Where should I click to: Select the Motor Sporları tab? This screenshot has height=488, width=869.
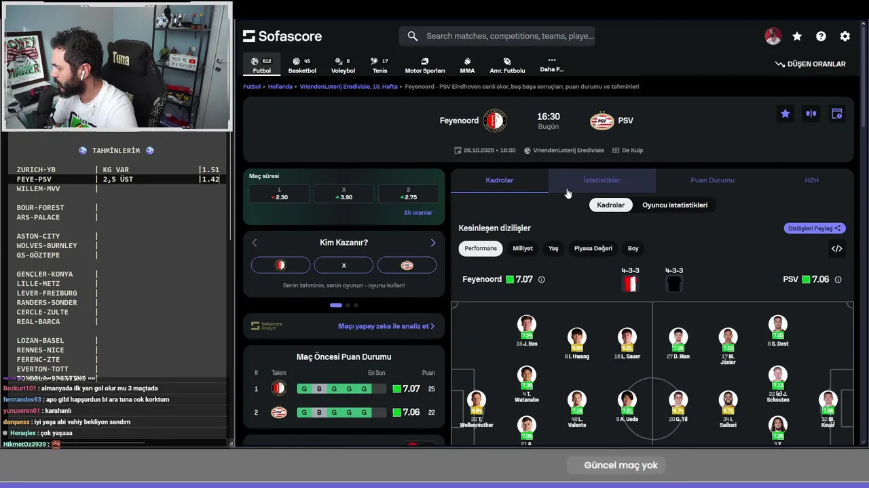tap(425, 65)
